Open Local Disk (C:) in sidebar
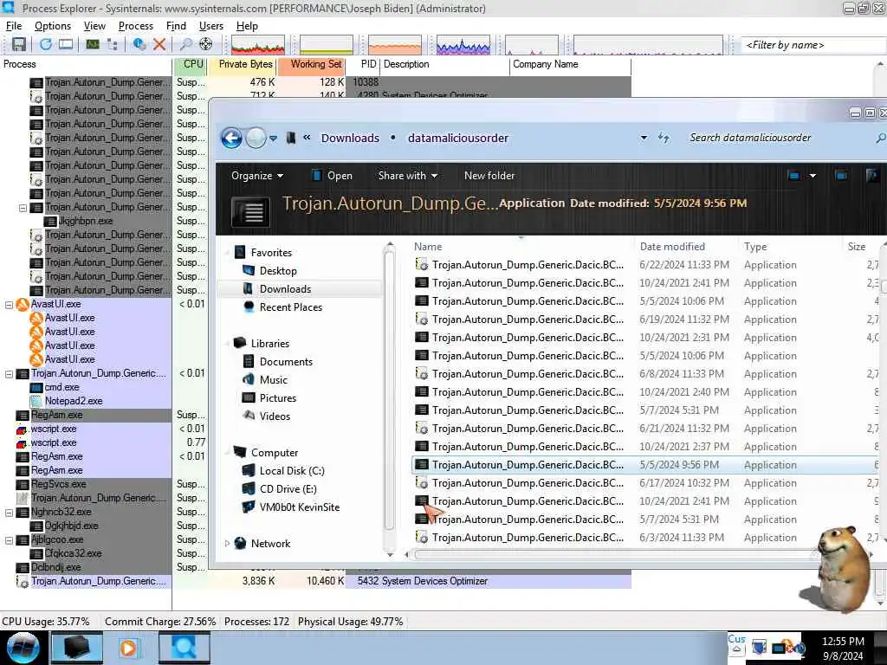The image size is (887, 665). point(292,471)
